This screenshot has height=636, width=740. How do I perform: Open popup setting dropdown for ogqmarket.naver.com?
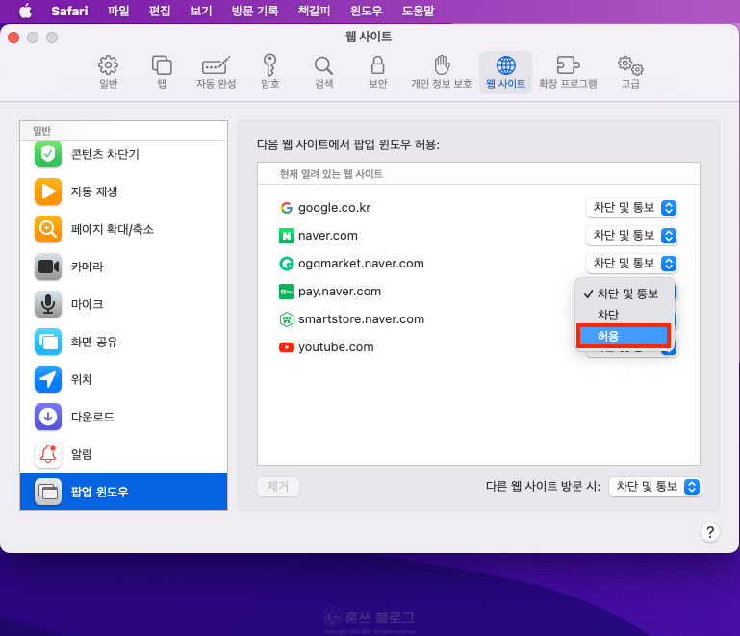coord(631,264)
